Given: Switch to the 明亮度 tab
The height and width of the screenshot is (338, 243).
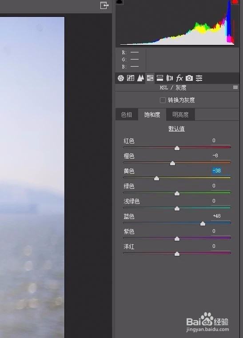Looking at the screenshot, I should pos(180,115).
